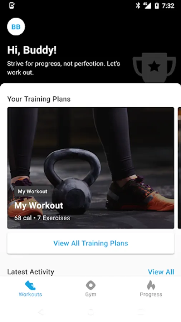Open the Progress flame icon
This screenshot has width=181, height=322.
(151, 285)
